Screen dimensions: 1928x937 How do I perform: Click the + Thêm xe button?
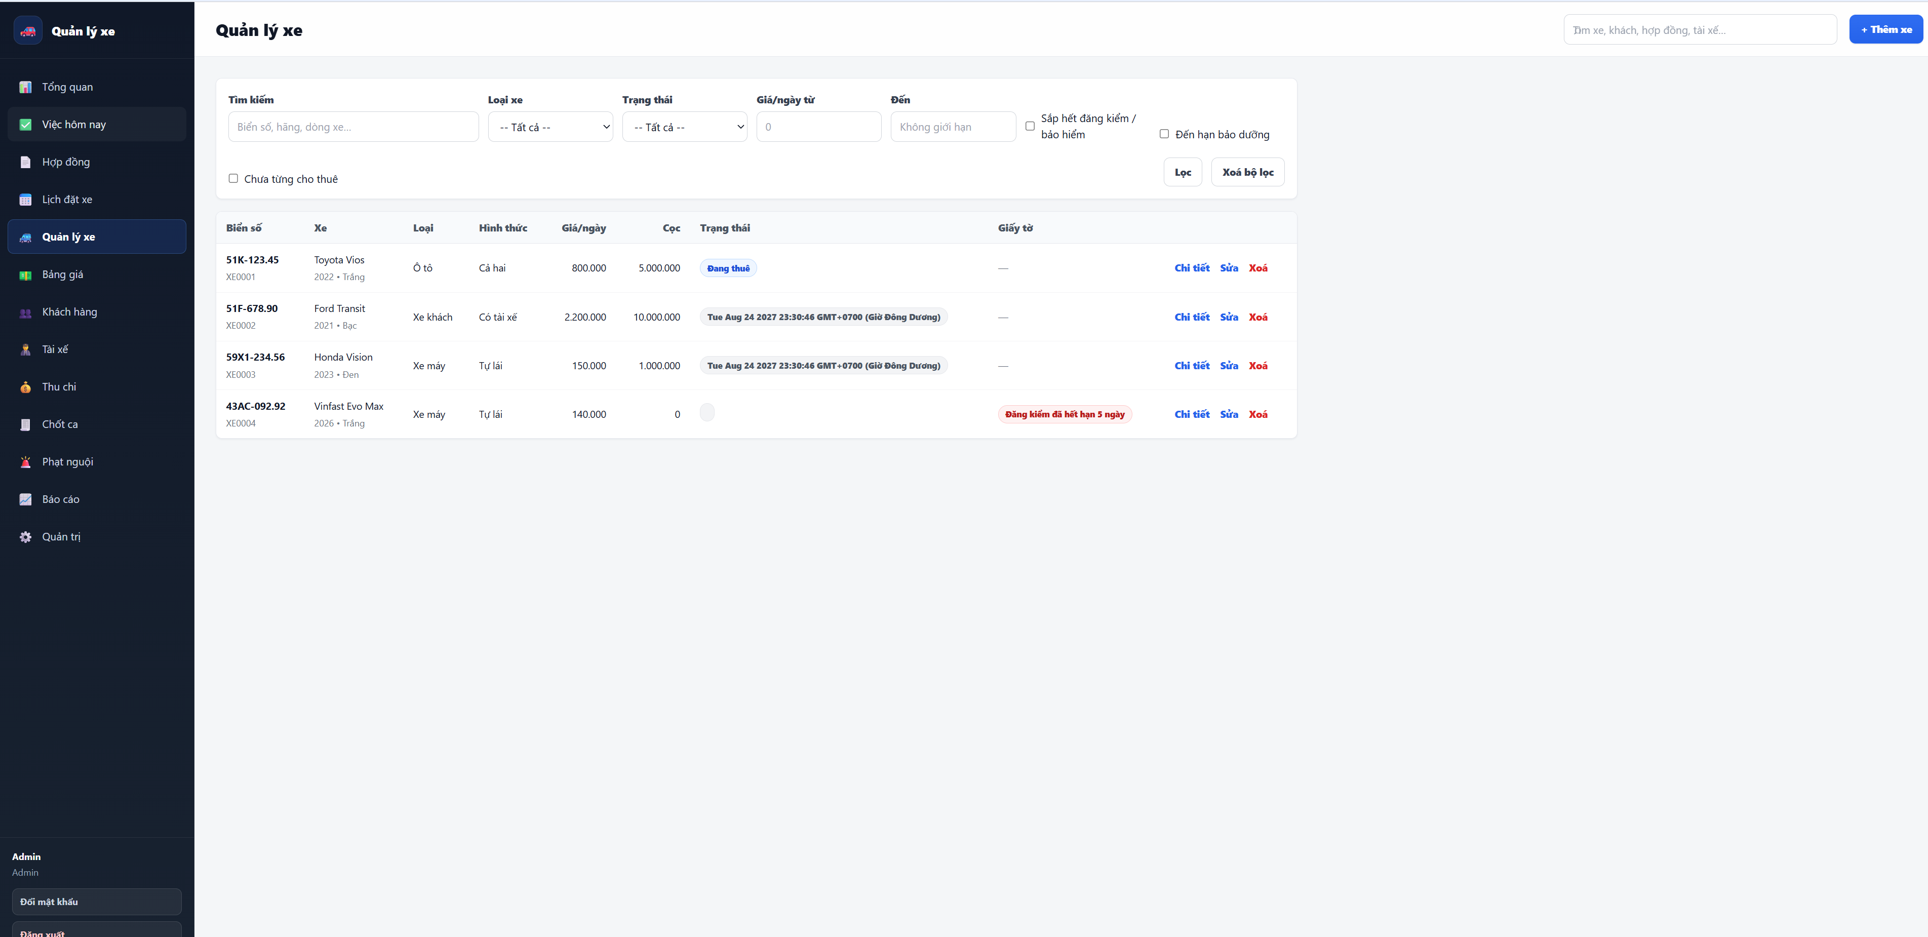coord(1885,29)
